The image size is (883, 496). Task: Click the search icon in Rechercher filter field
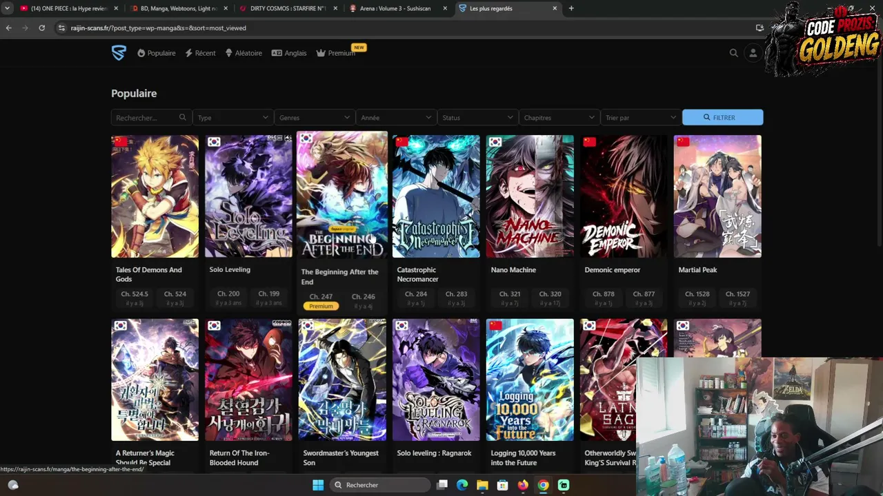182,118
